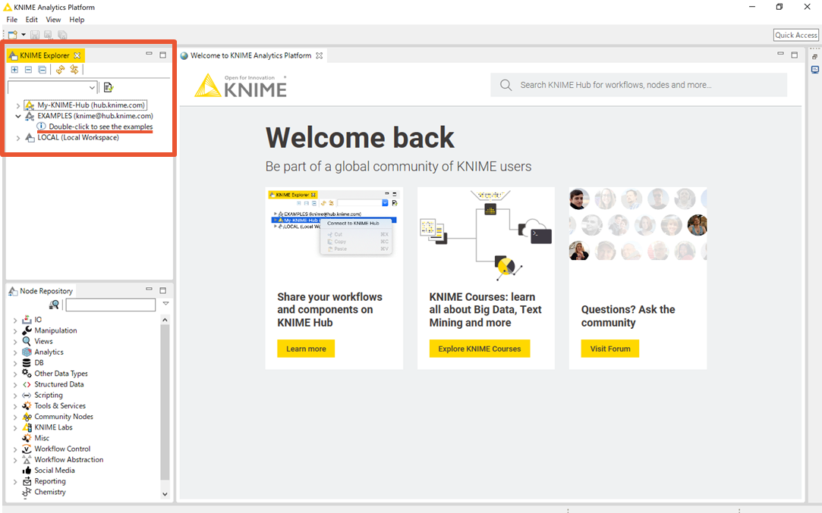Viewport: 822px width, 513px height.
Task: Click the Learn more button
Action: click(x=306, y=349)
